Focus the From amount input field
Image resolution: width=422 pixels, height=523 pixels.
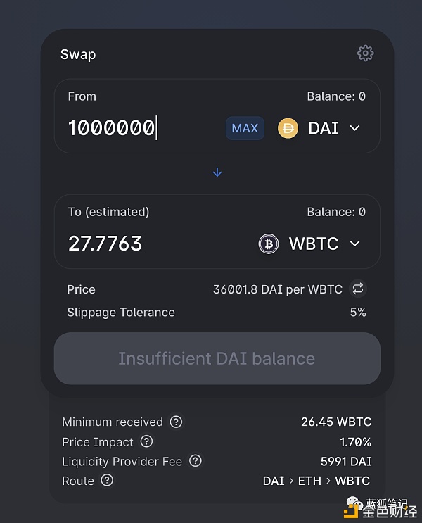click(143, 128)
